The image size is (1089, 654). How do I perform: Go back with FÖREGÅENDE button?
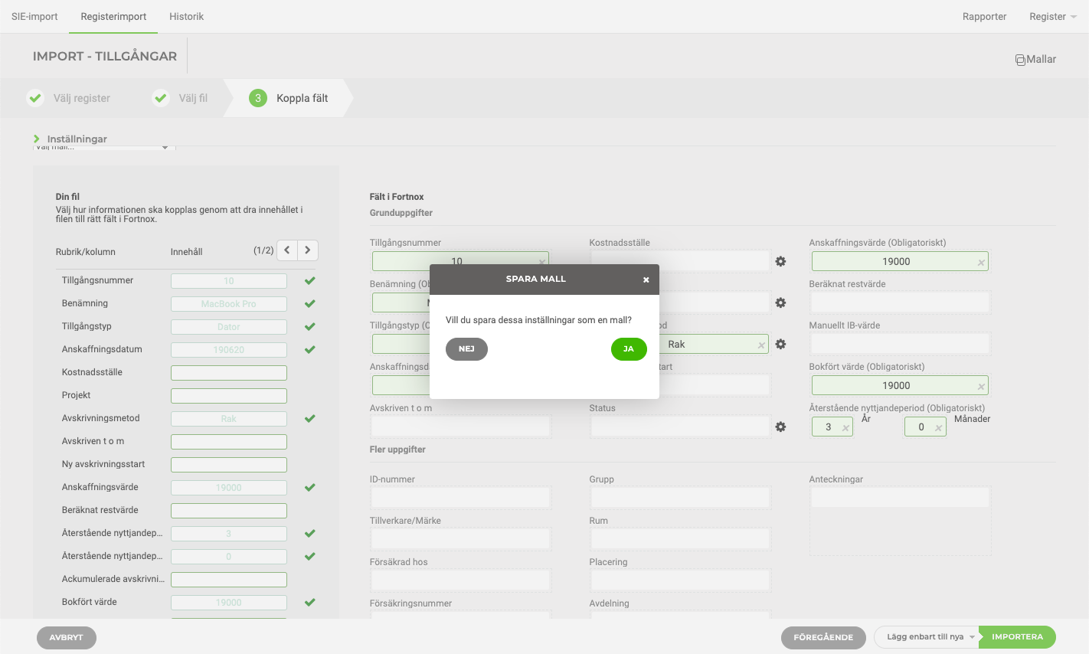coord(823,637)
